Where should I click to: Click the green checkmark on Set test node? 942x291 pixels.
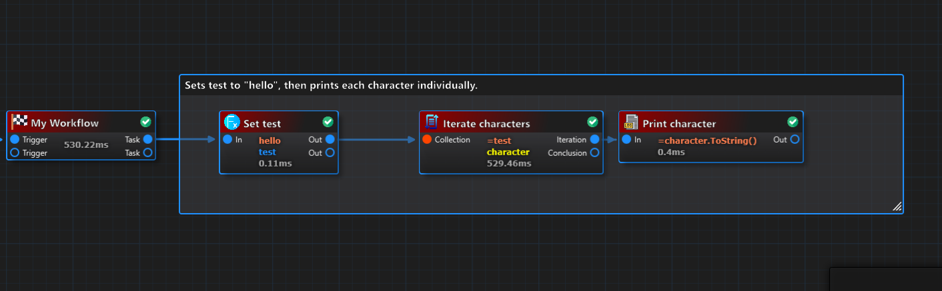[328, 122]
